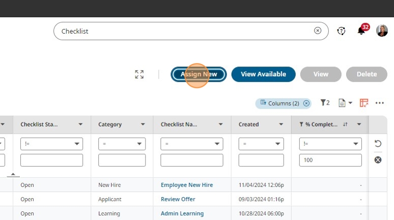Click the Open status in Review Offer row
The height and width of the screenshot is (220, 394).
click(27, 199)
